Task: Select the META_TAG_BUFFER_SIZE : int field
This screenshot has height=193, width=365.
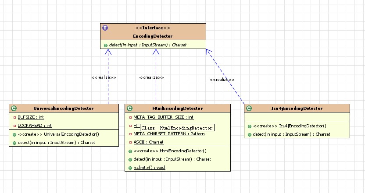Action: tap(163, 117)
